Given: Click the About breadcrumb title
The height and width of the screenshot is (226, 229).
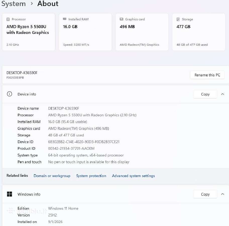Looking at the screenshot, I should pyautogui.click(x=48, y=4).
